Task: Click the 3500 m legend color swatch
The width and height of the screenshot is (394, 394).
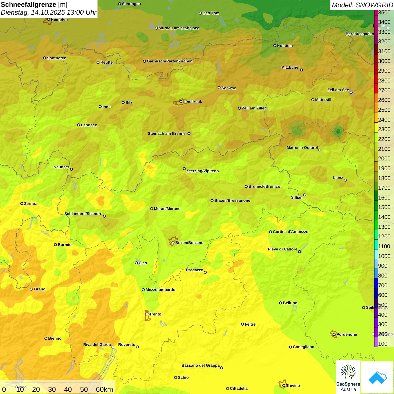Action: coord(376,13)
